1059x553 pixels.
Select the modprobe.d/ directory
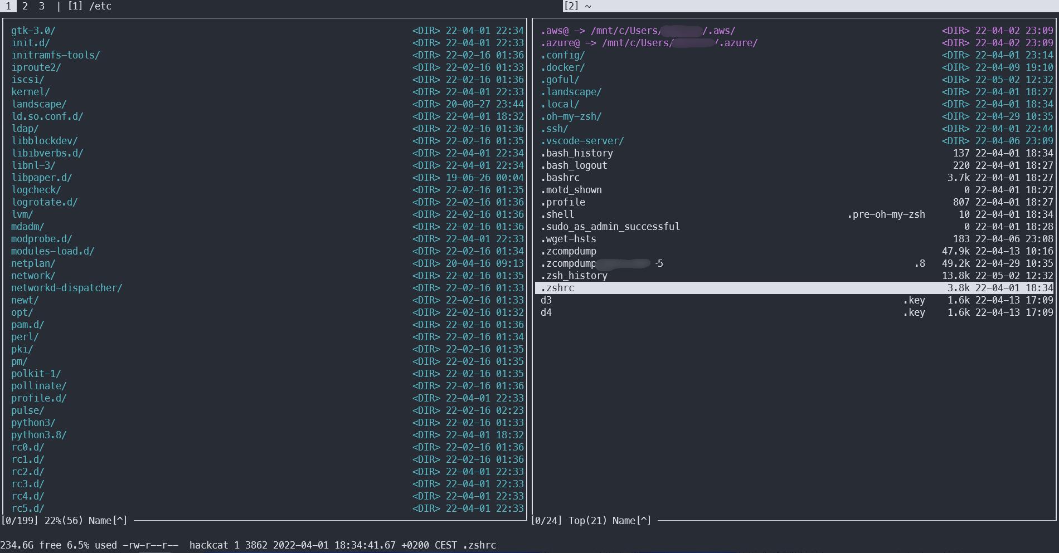268,239
